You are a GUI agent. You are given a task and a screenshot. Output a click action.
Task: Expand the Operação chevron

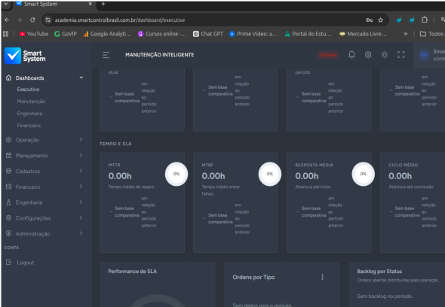pos(81,140)
